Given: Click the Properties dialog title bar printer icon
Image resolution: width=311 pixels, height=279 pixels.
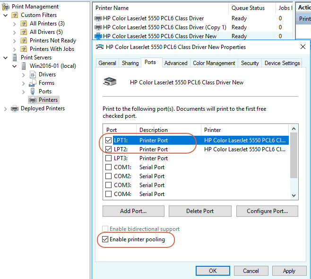Looking at the screenshot, I should [100, 47].
